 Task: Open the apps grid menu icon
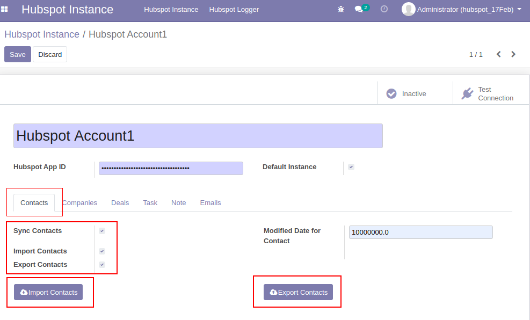pos(4,9)
